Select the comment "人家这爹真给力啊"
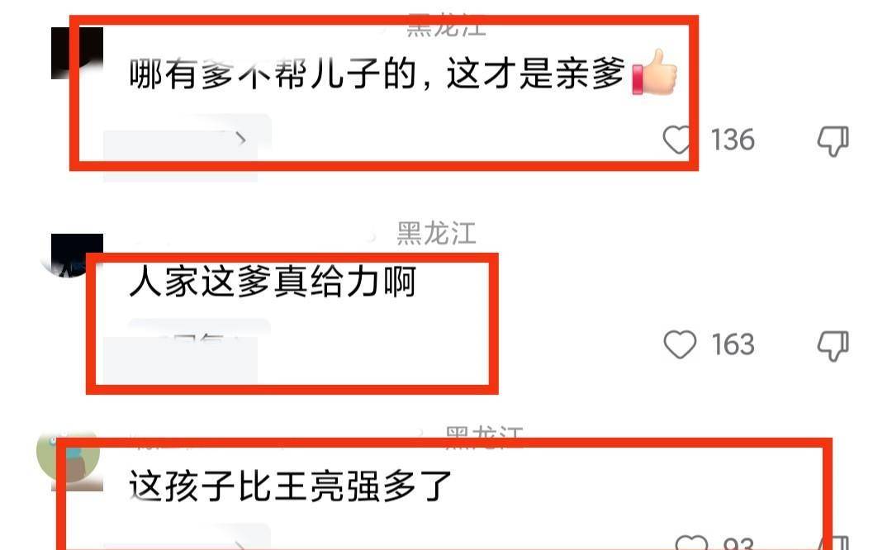Screen dimensions: 892x550 (x=273, y=282)
